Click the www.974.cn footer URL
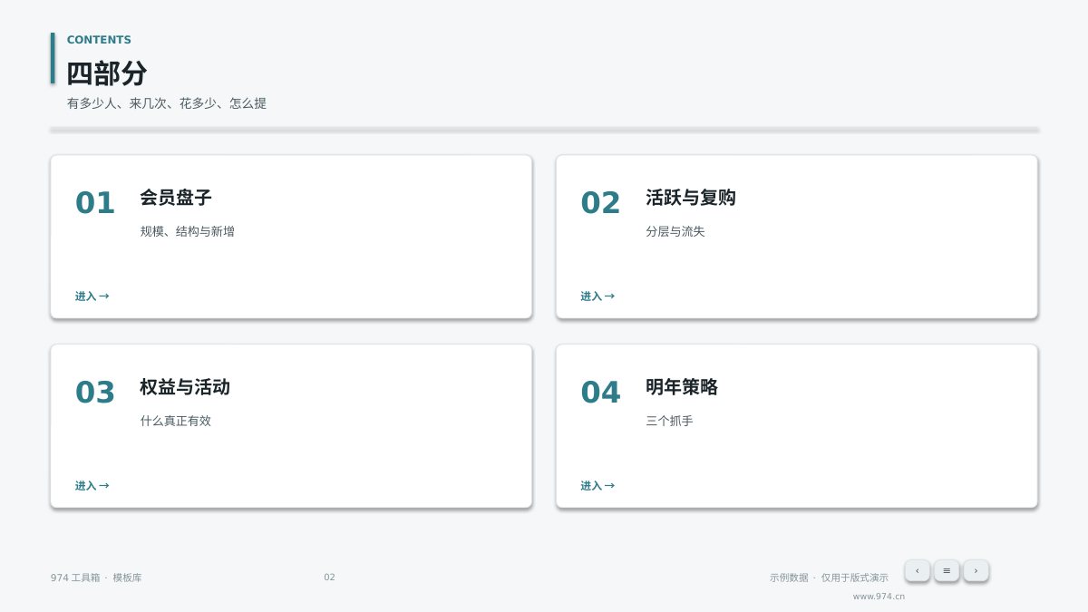Viewport: 1088px width, 612px height. (879, 597)
